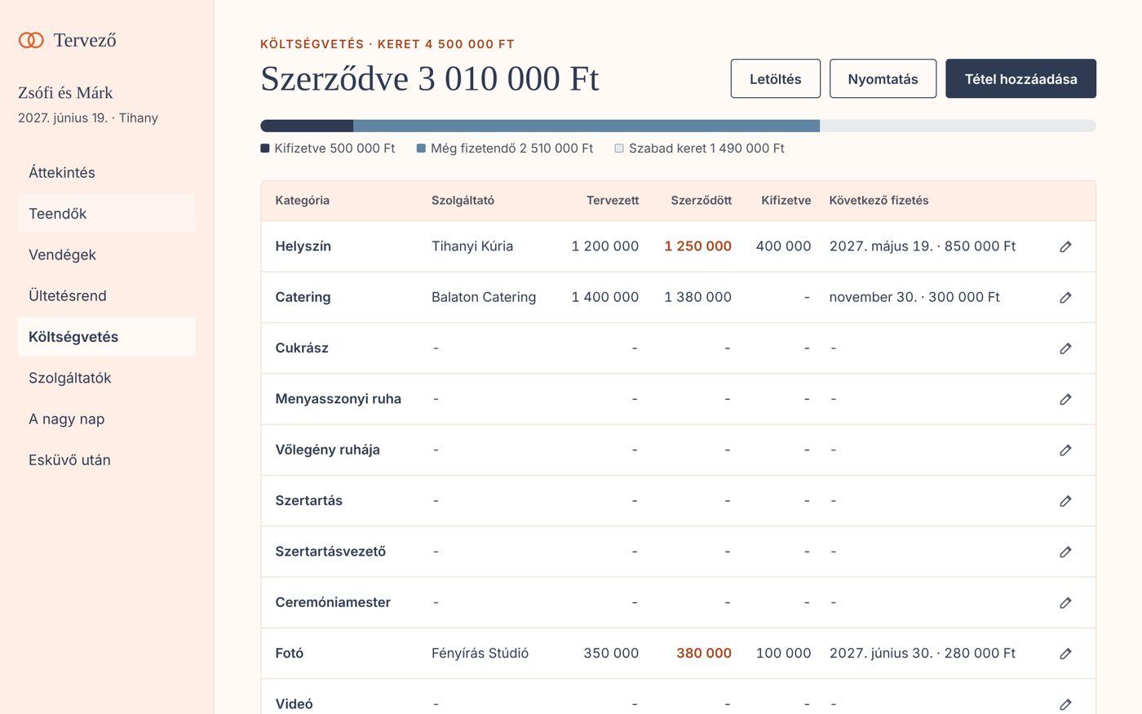Click the Szabad keret legend swatch
This screenshot has height=714, width=1142.
[619, 149]
